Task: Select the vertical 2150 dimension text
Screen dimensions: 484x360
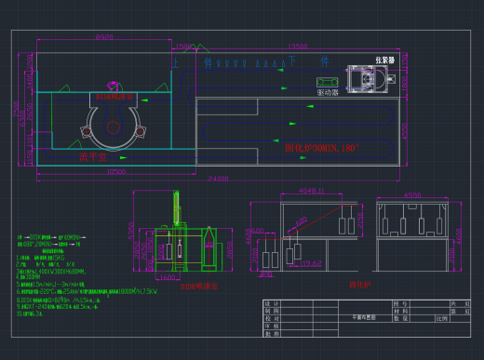Action: pos(360,220)
